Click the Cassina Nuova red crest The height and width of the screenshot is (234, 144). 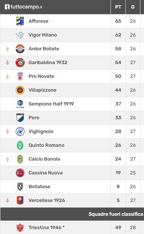(20, 173)
